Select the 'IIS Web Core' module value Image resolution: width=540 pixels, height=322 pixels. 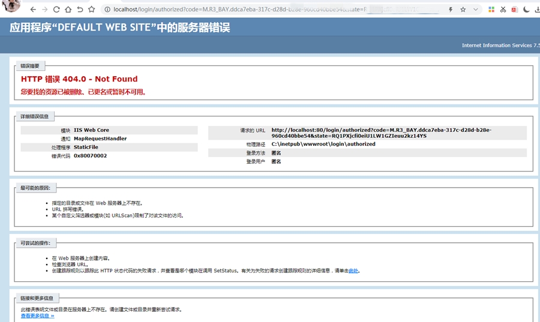click(x=91, y=130)
